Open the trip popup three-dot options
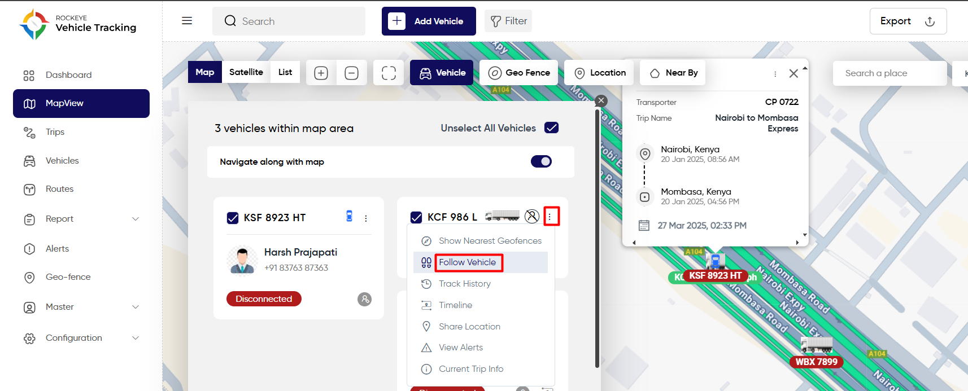 [x=775, y=74]
